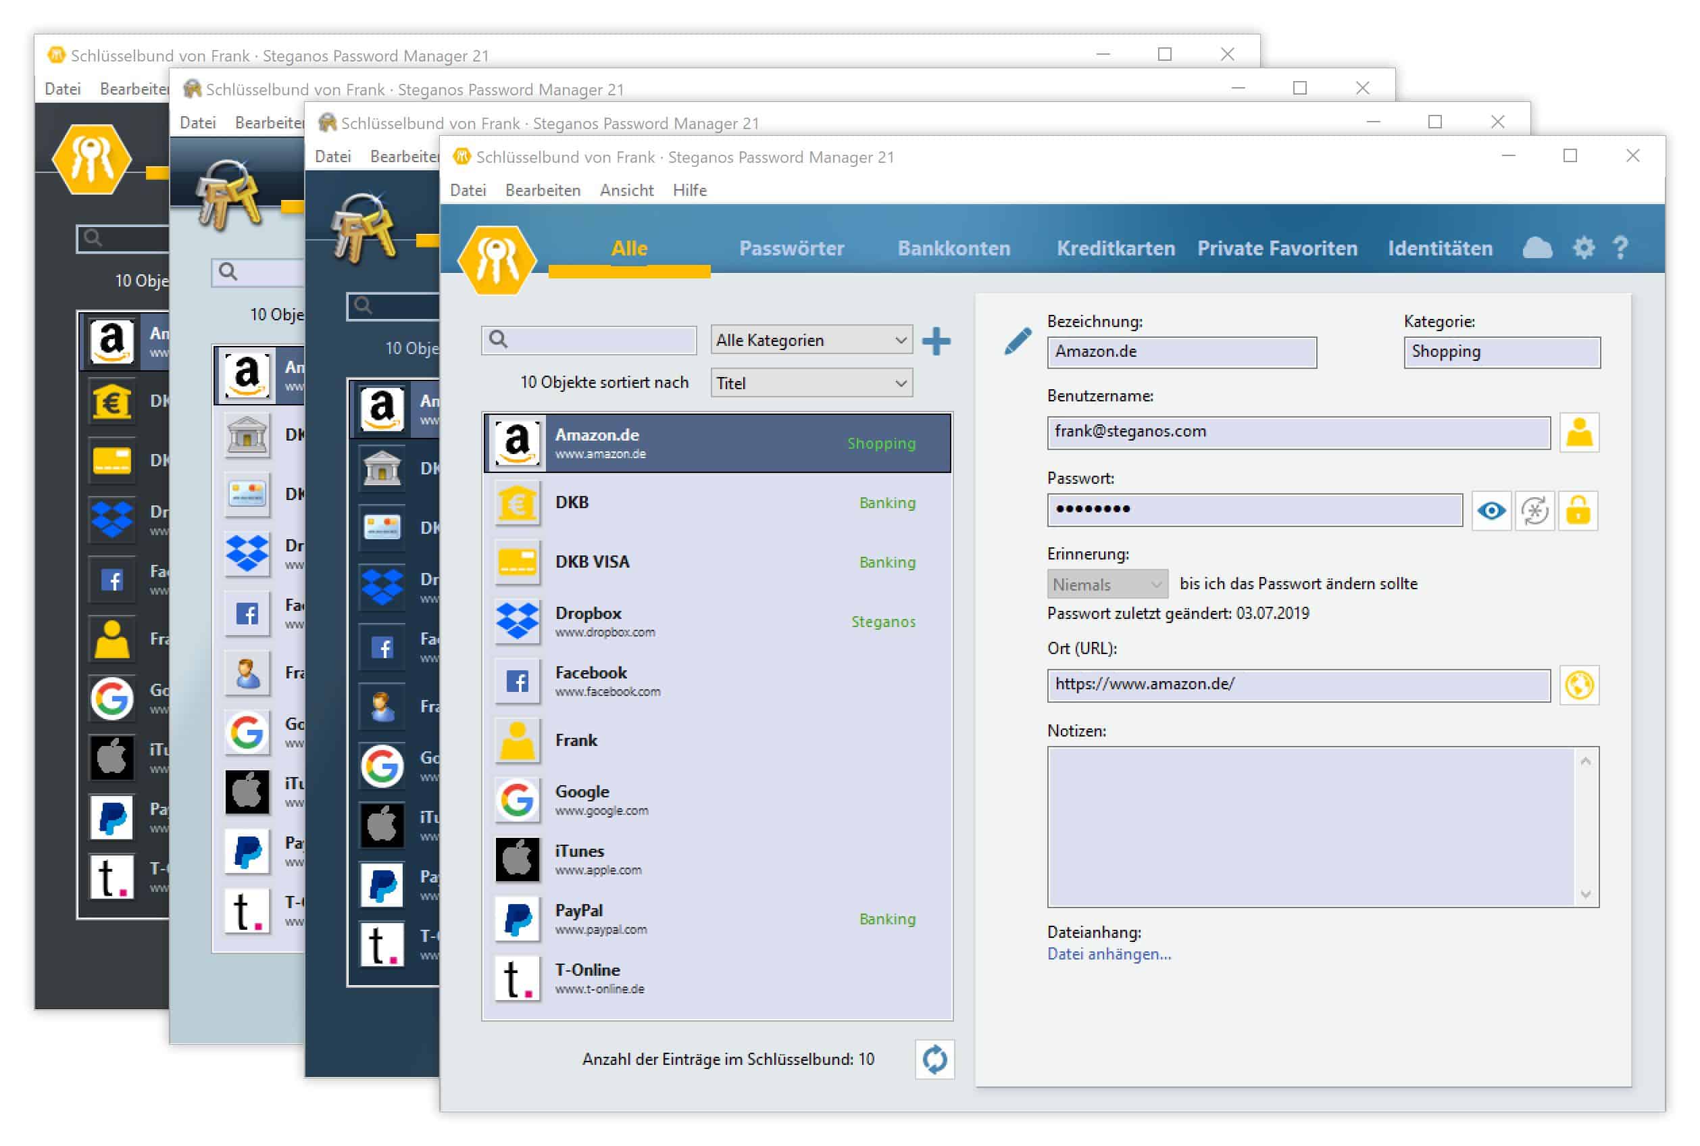1700x1146 pixels.
Task: Open settings gear in the blue header
Action: click(1583, 248)
